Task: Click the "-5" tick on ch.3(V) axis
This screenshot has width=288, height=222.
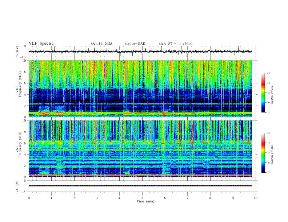Action: (x=25, y=192)
